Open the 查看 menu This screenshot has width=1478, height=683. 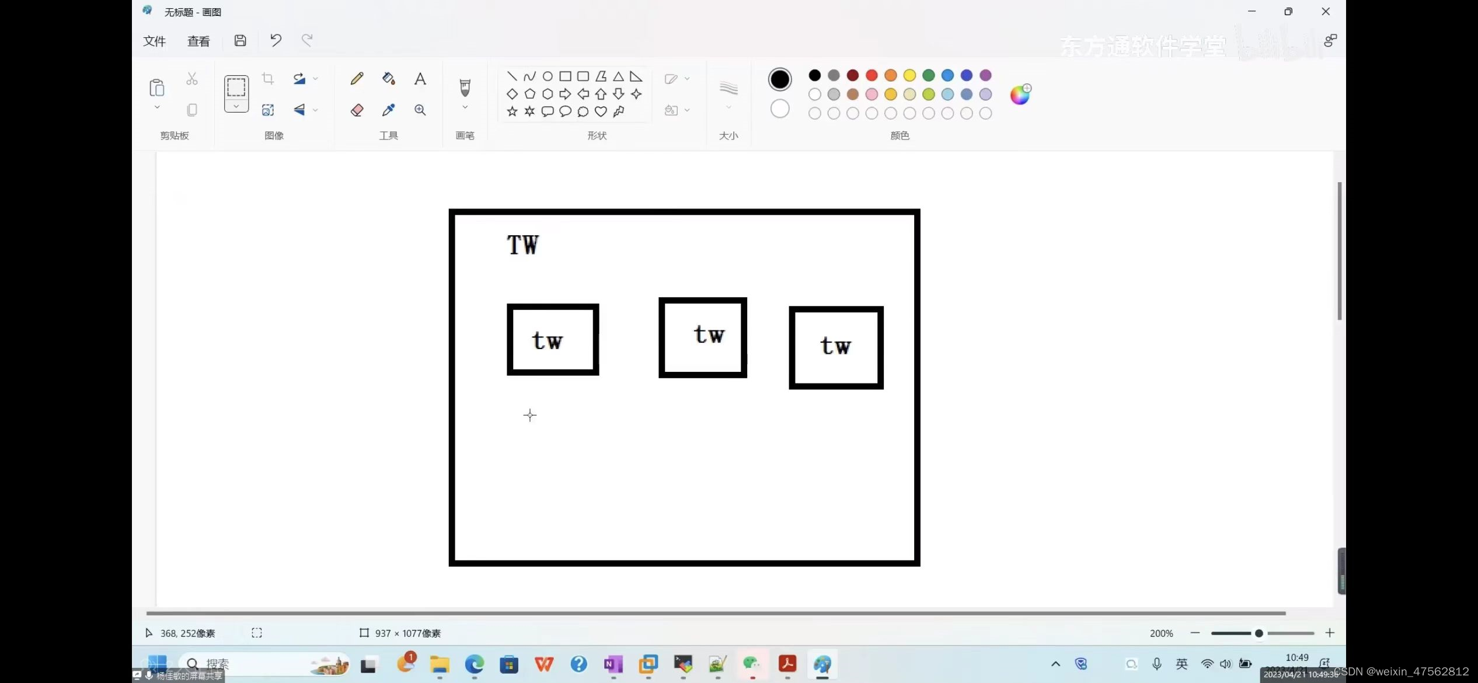click(x=198, y=41)
